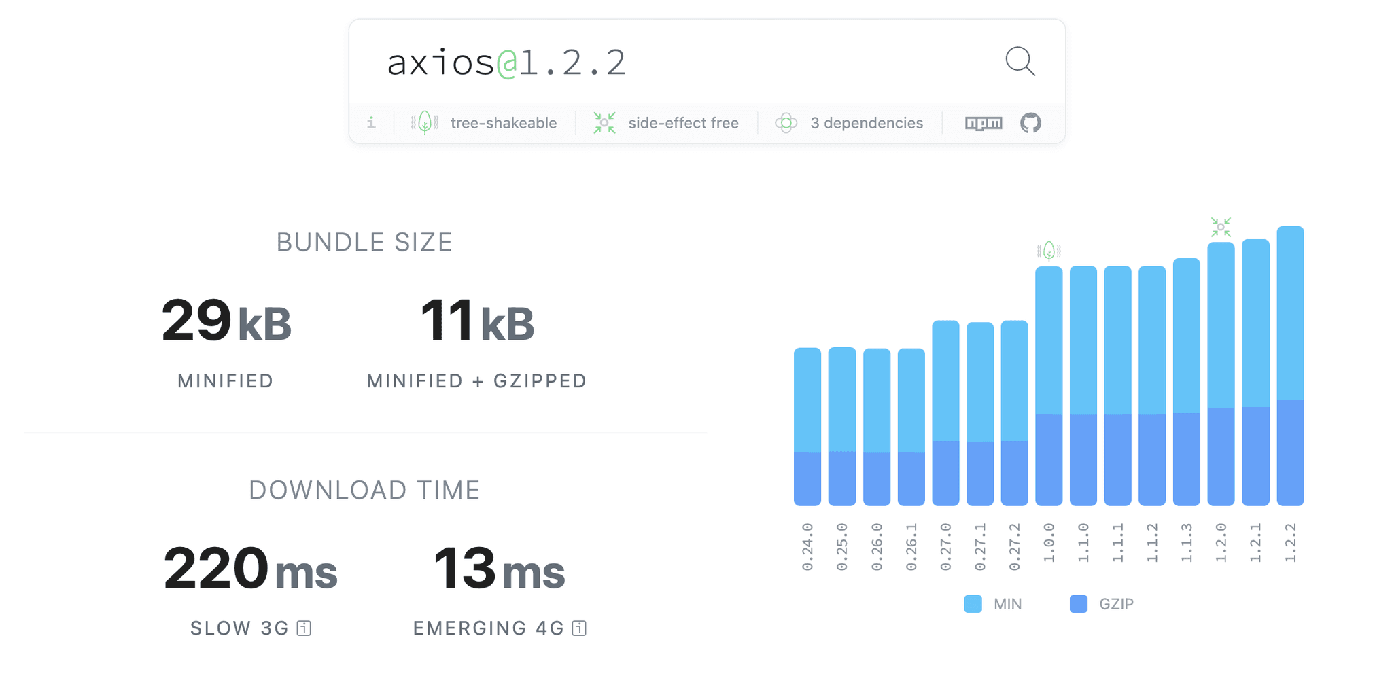Select the 0.27.0 version bar
Image resolution: width=1392 pixels, height=674 pixels.
(945, 413)
